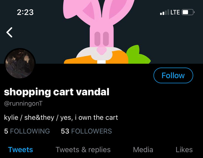The image size is (203, 158).
Task: Tap the battery icon in status bar
Action: (188, 12)
